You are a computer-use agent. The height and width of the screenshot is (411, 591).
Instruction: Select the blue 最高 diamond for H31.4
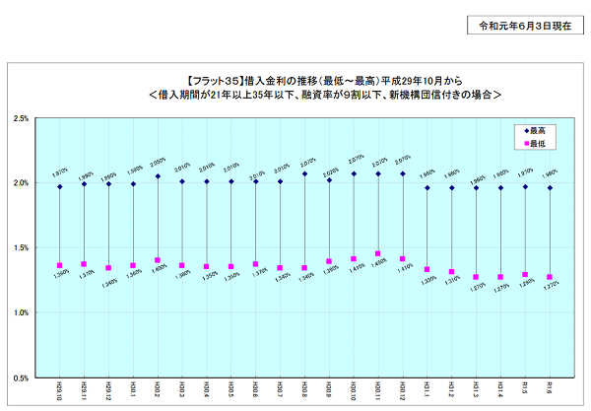click(x=500, y=188)
